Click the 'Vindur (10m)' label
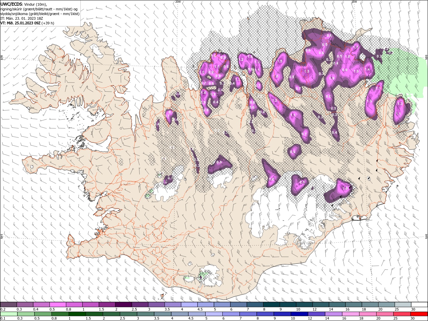 35,4
